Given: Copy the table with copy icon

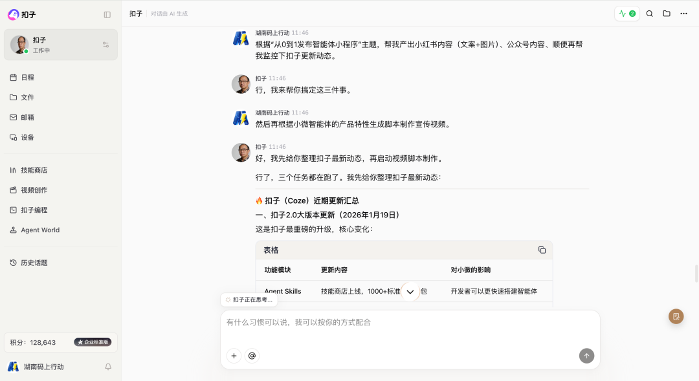Looking at the screenshot, I should (x=542, y=250).
